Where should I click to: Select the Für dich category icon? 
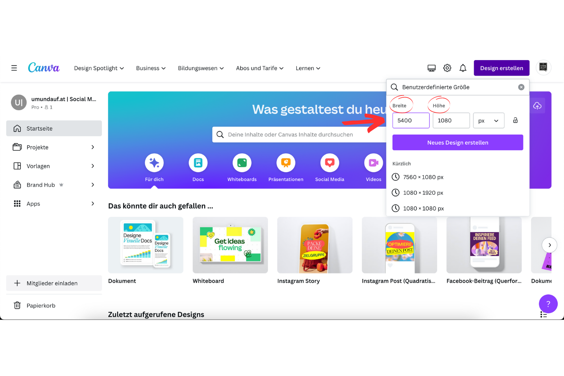click(154, 163)
